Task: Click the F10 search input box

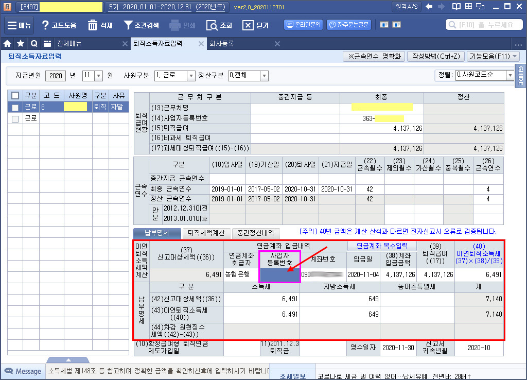Action: (484, 25)
